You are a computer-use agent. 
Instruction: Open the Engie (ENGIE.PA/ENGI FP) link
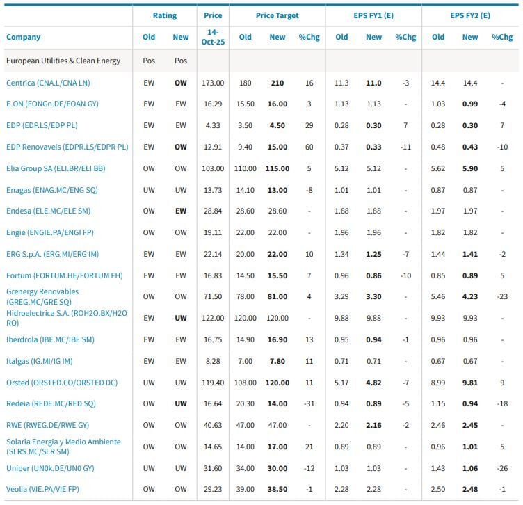pyautogui.click(x=50, y=232)
